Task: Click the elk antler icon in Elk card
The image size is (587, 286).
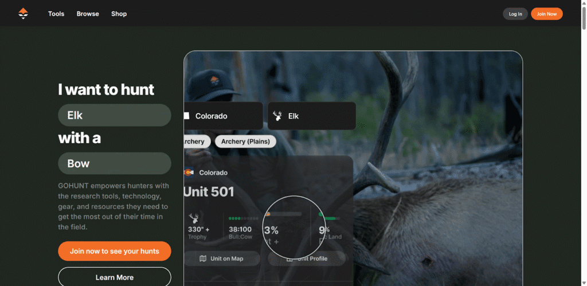Action: pos(278,116)
